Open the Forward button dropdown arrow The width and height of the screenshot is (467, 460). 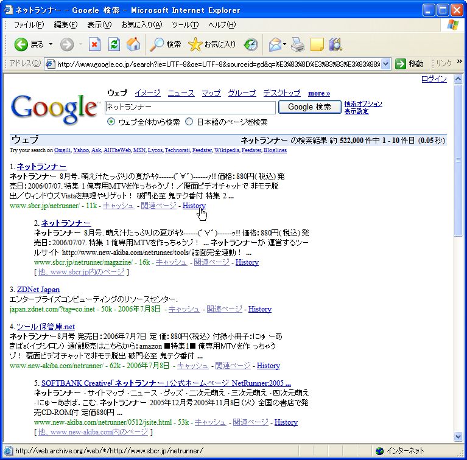[x=80, y=44]
